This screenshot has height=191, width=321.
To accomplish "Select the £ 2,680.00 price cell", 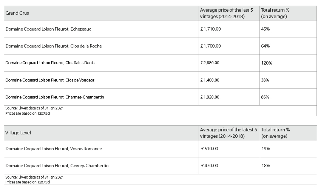I will (x=210, y=63).
